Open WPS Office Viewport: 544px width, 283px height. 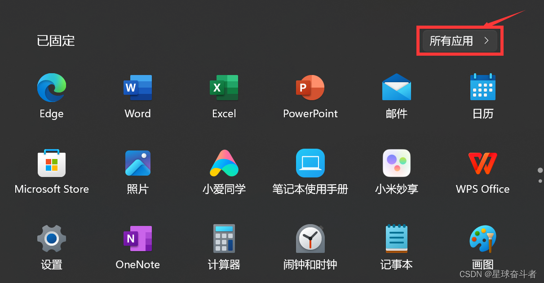pyautogui.click(x=483, y=163)
